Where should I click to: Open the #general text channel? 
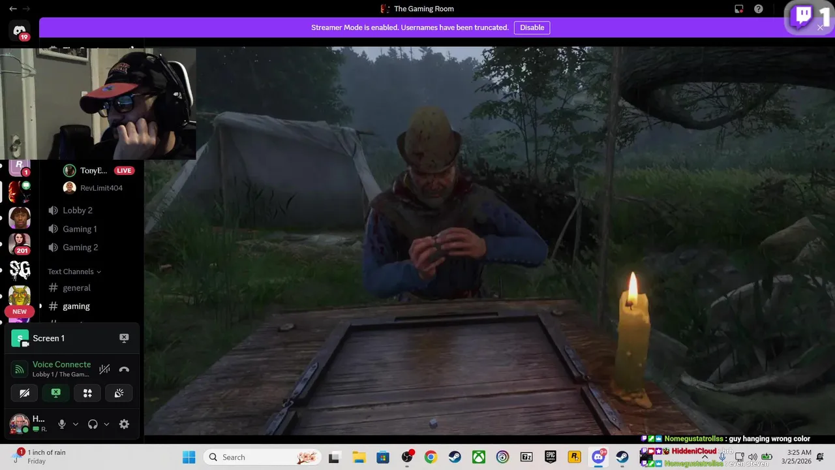click(x=76, y=288)
